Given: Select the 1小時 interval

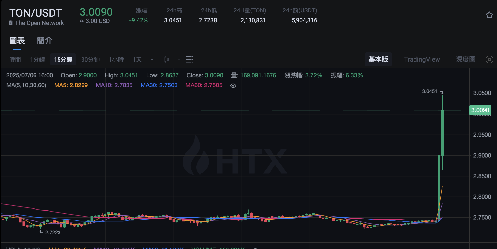Looking at the screenshot, I should coord(116,59).
